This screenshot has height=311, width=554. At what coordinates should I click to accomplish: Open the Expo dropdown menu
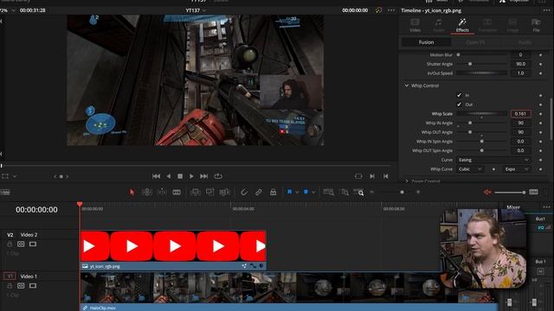click(x=517, y=169)
